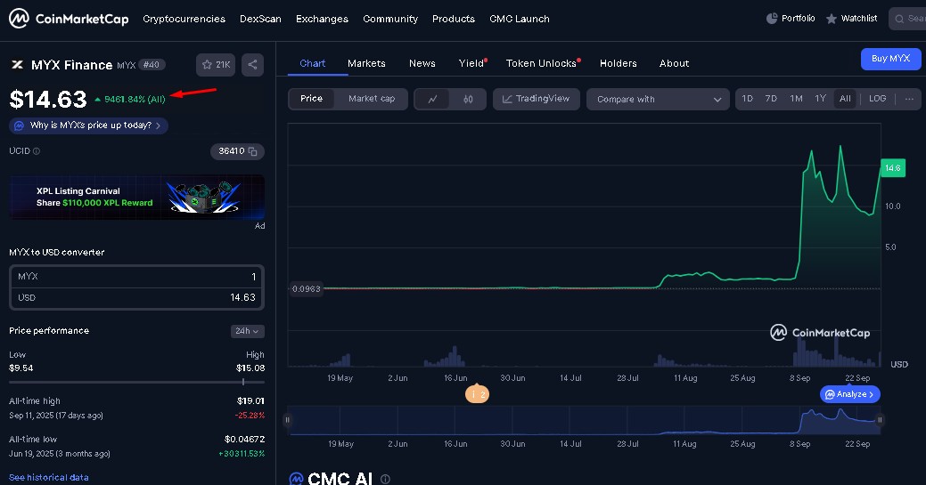Click the share icon button
The height and width of the screenshot is (485, 926).
tap(252, 65)
